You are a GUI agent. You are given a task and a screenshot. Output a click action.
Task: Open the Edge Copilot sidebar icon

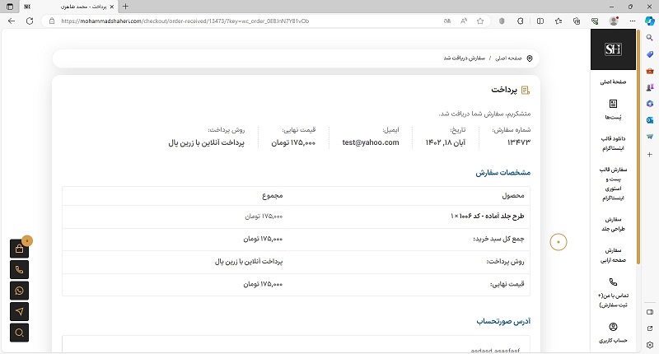[x=650, y=21]
